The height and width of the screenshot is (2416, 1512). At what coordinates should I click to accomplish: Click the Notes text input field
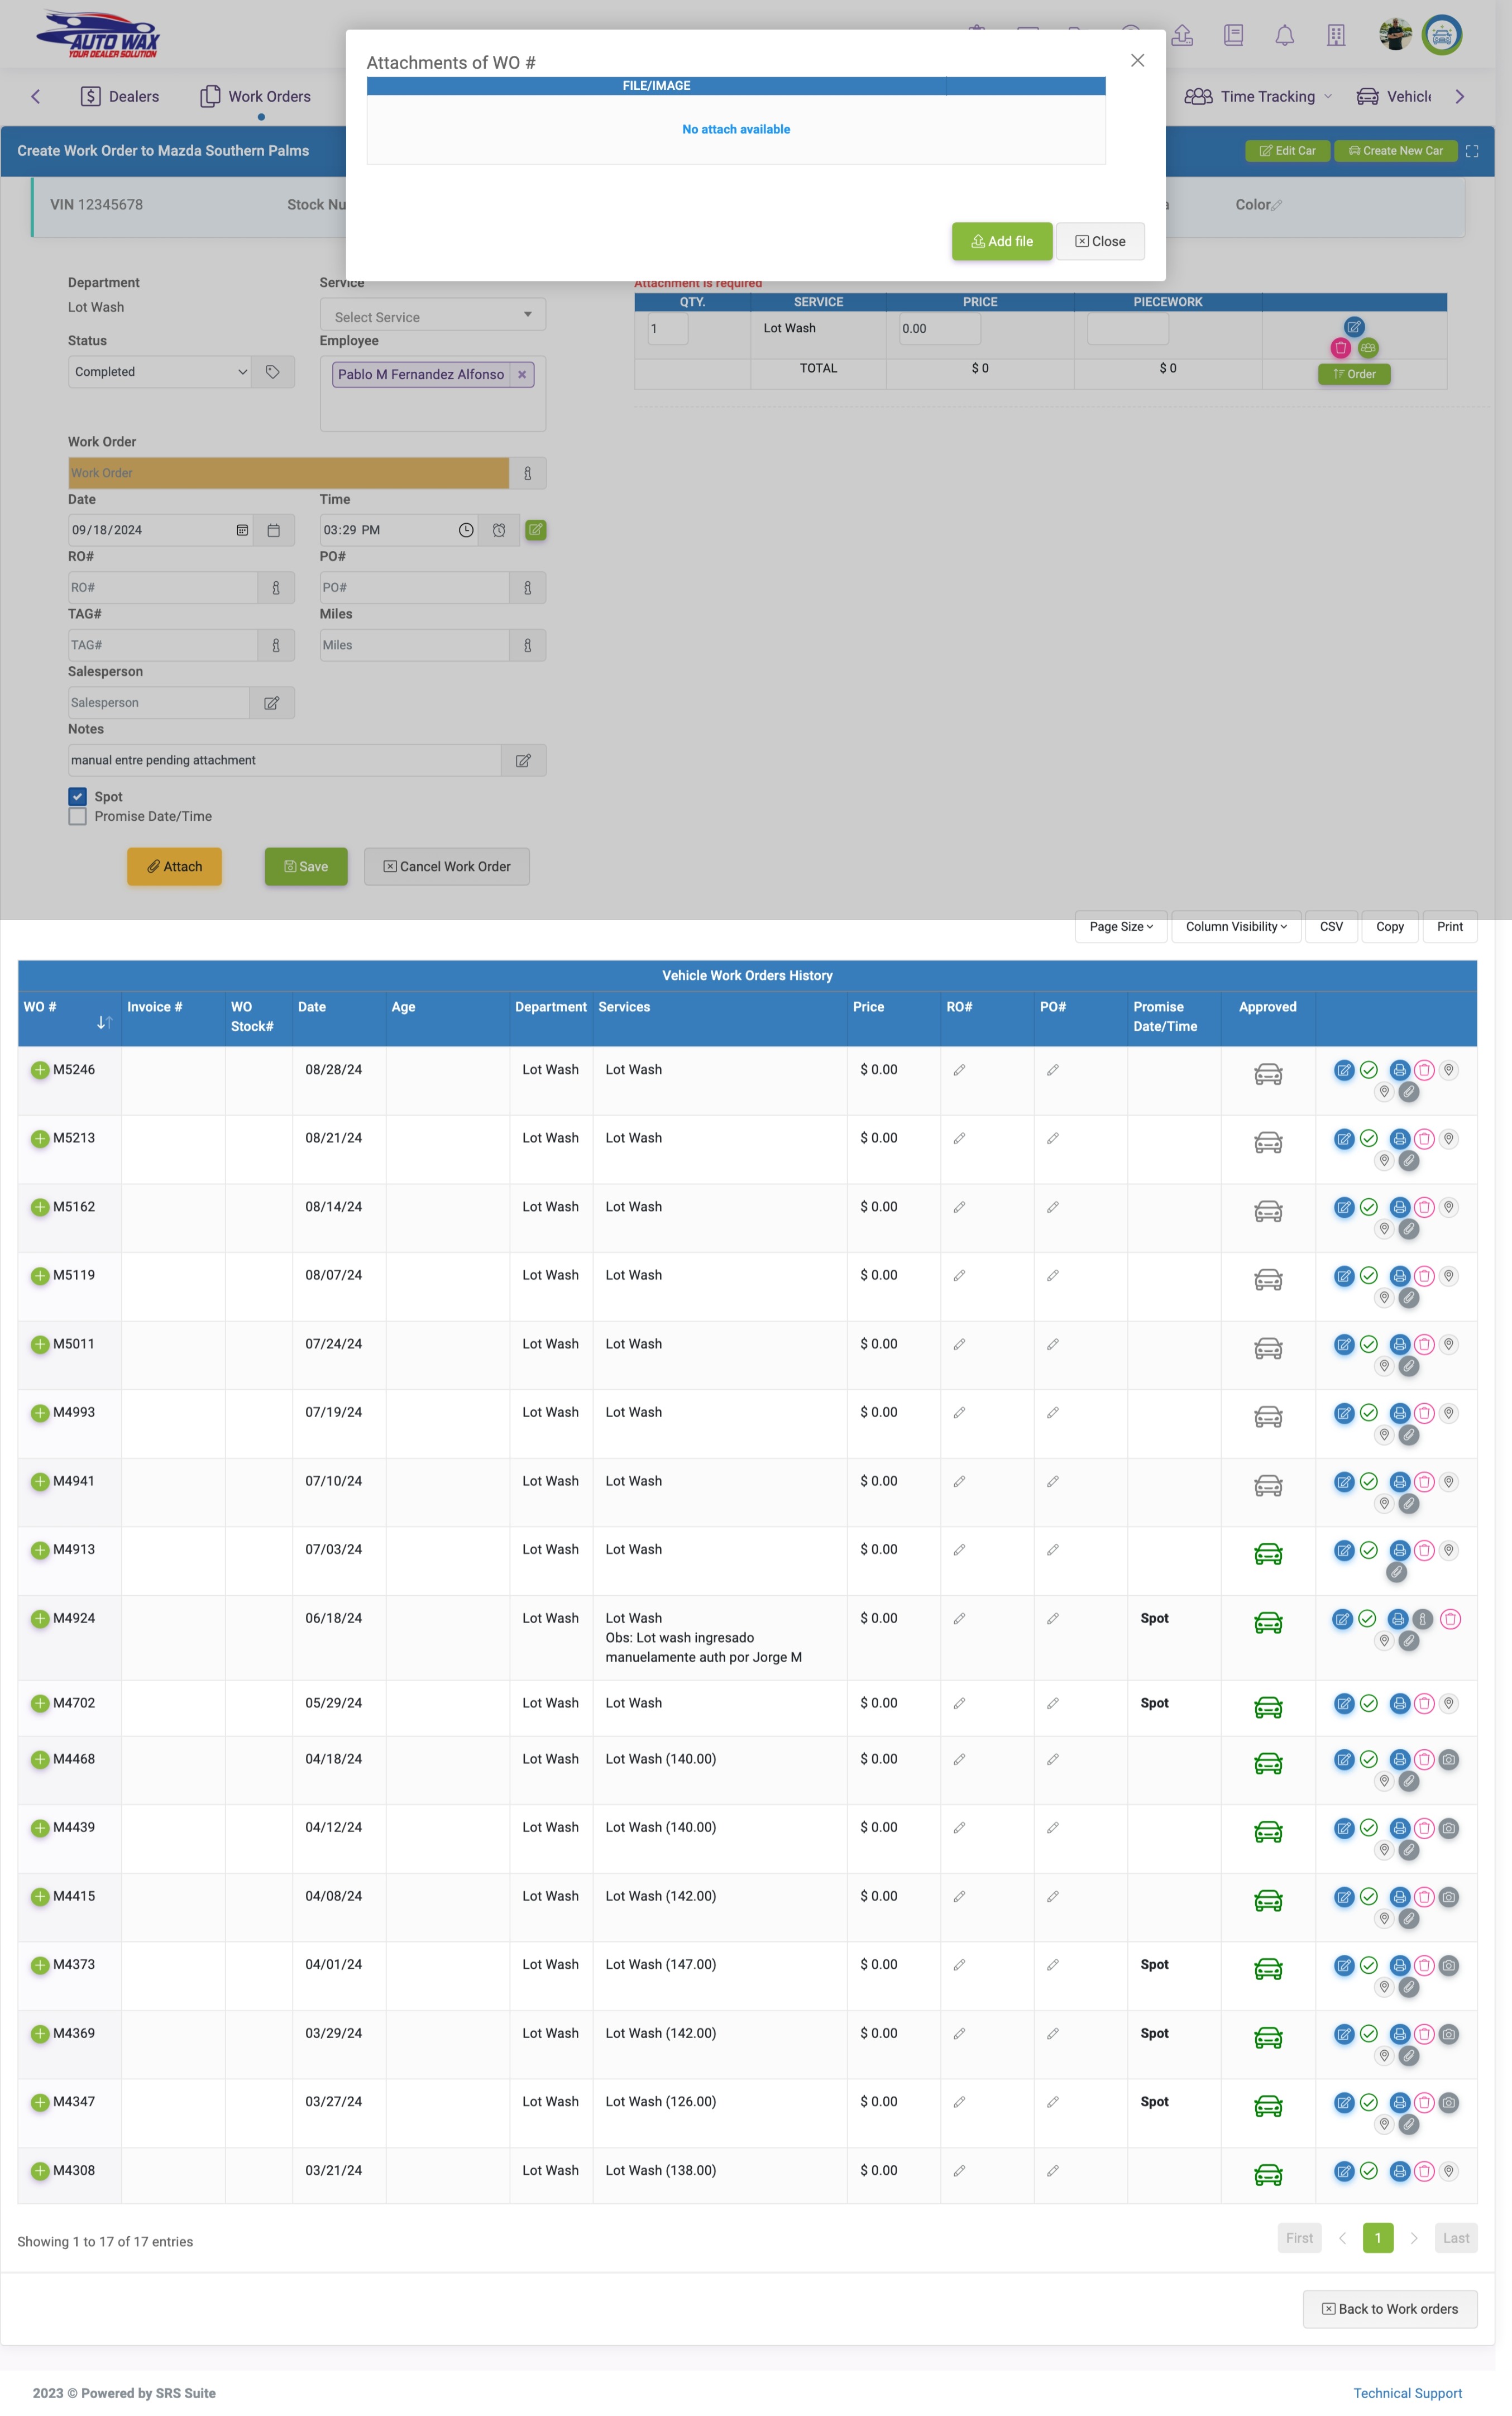[x=284, y=761]
